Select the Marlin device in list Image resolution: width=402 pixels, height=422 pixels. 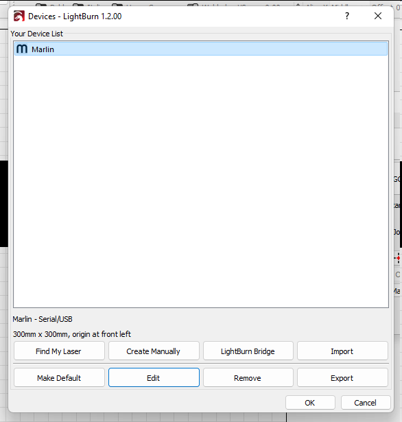201,49
